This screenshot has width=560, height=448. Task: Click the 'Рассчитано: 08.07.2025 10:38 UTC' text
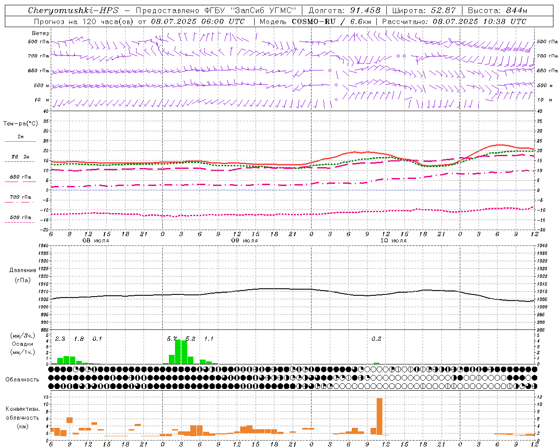click(454, 21)
